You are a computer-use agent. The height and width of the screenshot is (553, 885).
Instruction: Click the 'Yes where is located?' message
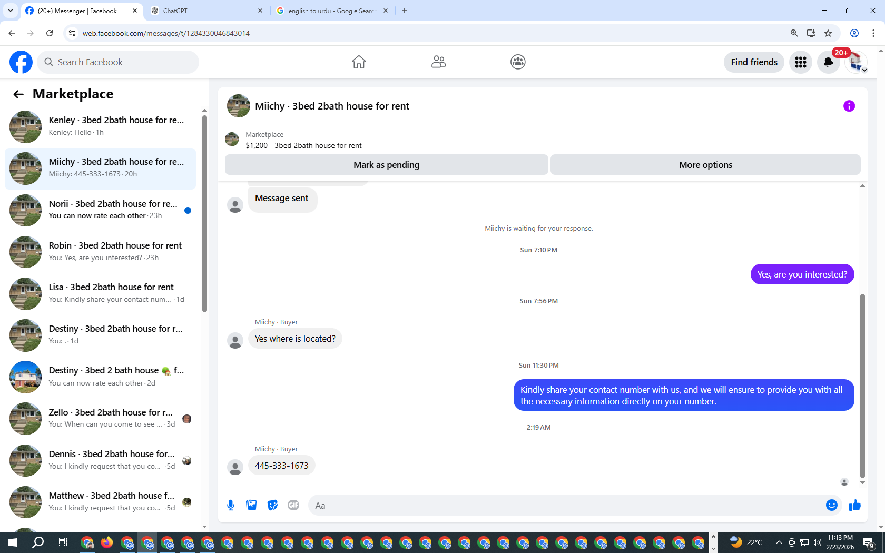coord(295,339)
